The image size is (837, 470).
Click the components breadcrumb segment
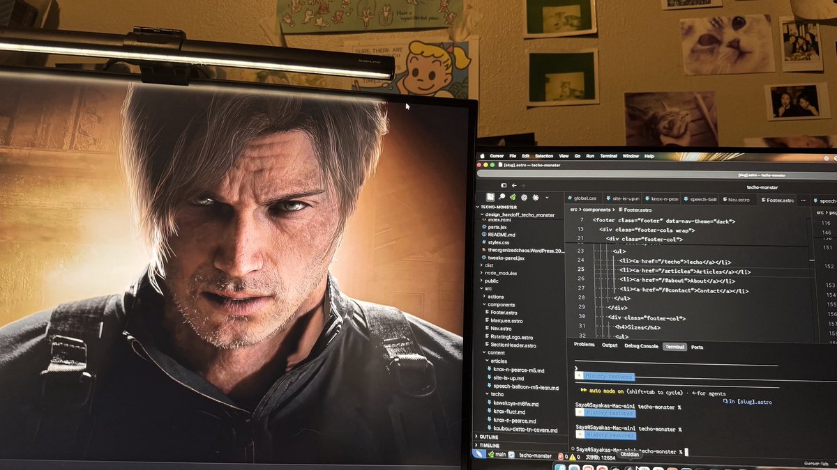click(596, 209)
